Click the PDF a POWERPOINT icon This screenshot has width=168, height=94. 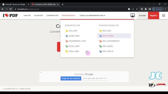[x=100, y=41]
